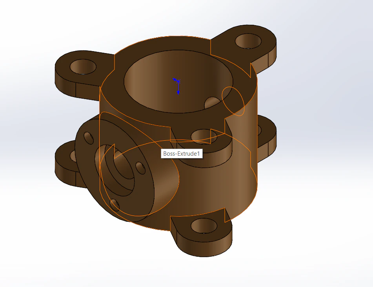Select the lowest small bolt hole on side flange
The image size is (373, 287).
pos(115,205)
